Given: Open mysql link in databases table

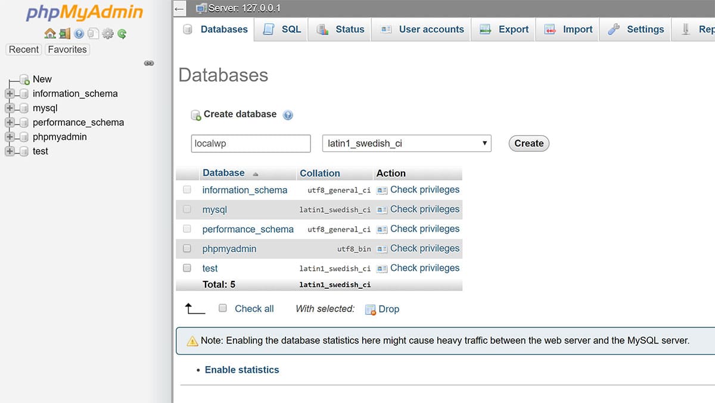Looking at the screenshot, I should point(214,210).
